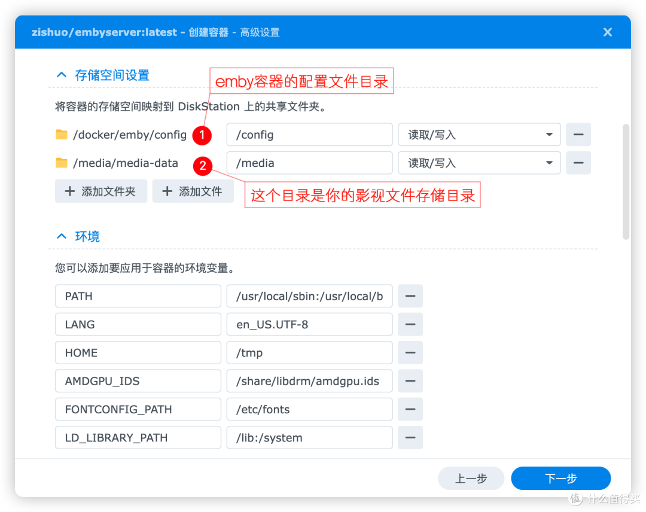The image size is (646, 512).
Task: Click the 下一步 button
Action: pyautogui.click(x=560, y=478)
